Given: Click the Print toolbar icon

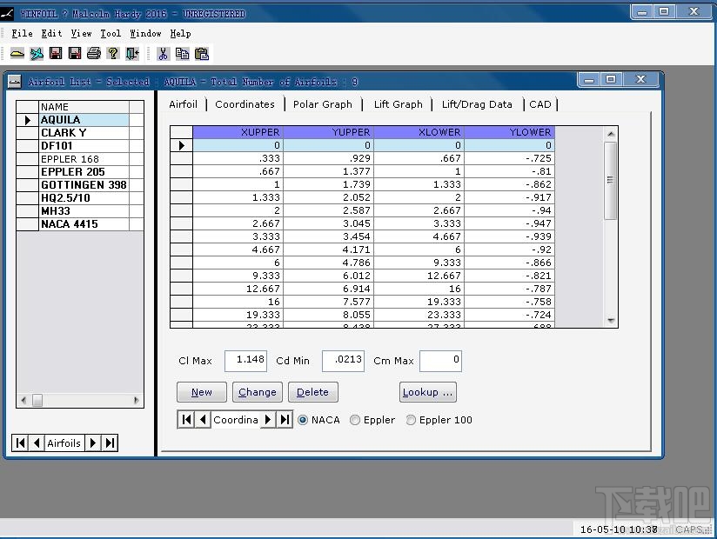Looking at the screenshot, I should 94,53.
